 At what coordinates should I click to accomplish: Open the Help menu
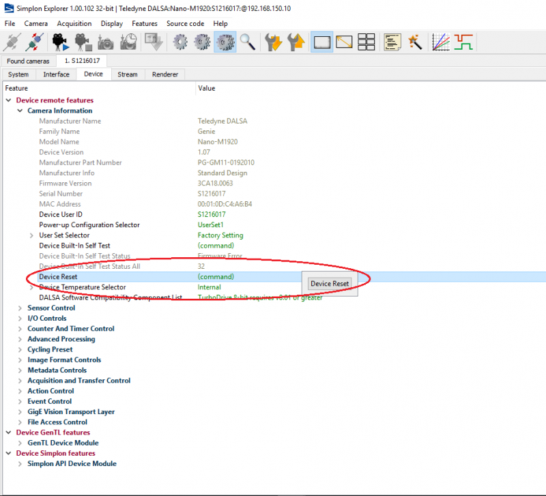click(220, 24)
